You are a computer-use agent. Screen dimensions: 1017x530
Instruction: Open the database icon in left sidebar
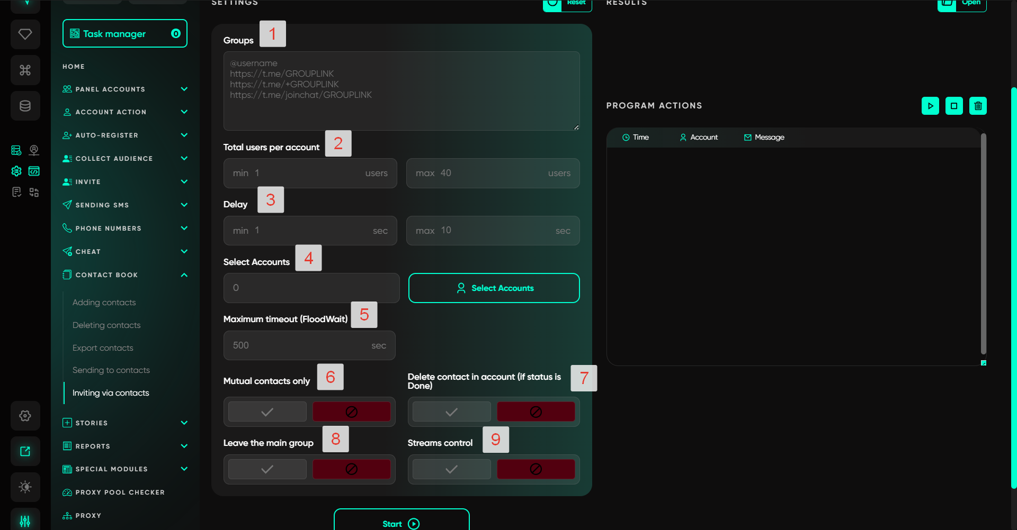25,106
